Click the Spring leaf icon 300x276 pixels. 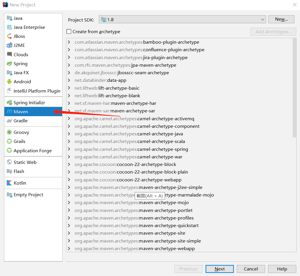[x=9, y=63]
